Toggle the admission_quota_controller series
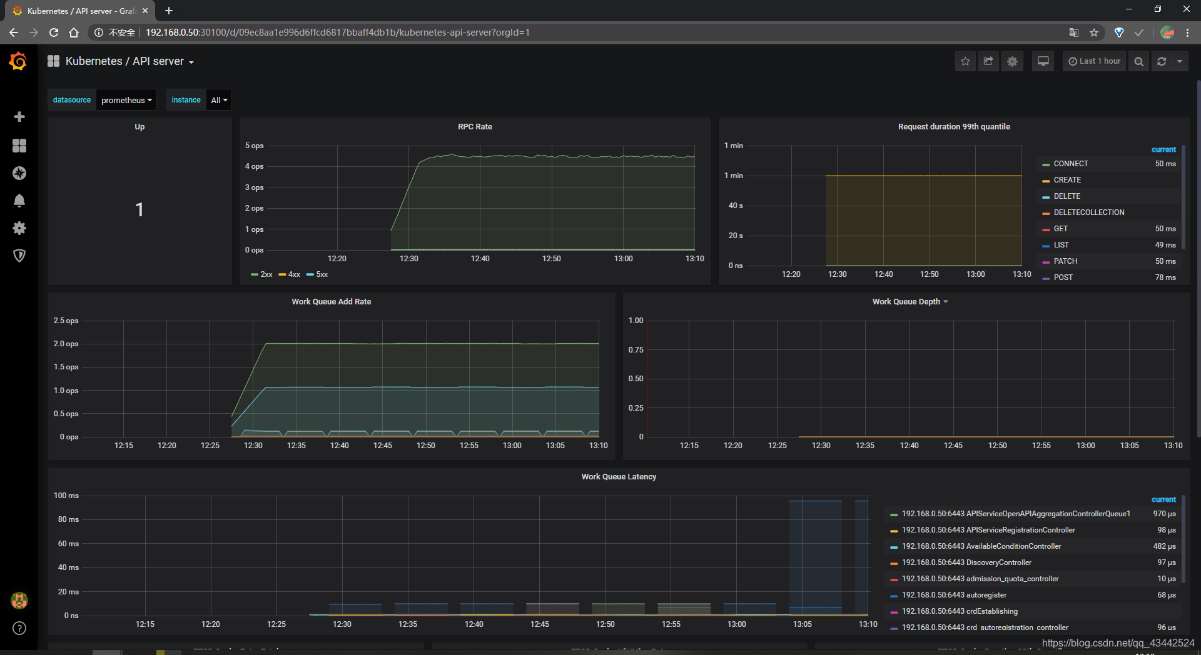This screenshot has width=1201, height=655. [x=980, y=579]
